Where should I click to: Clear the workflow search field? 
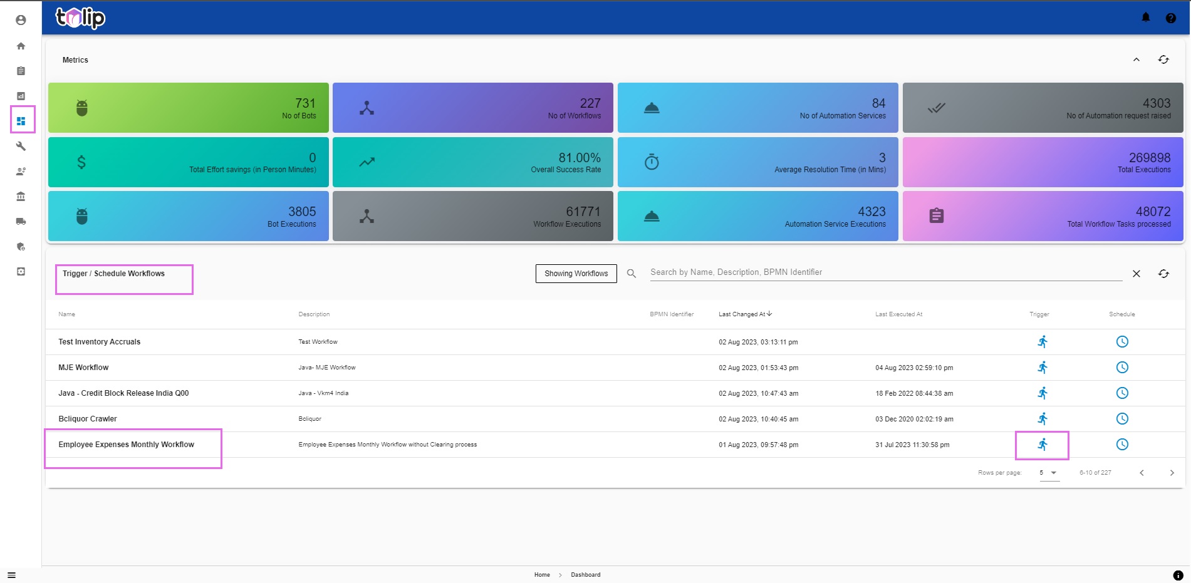(1136, 274)
